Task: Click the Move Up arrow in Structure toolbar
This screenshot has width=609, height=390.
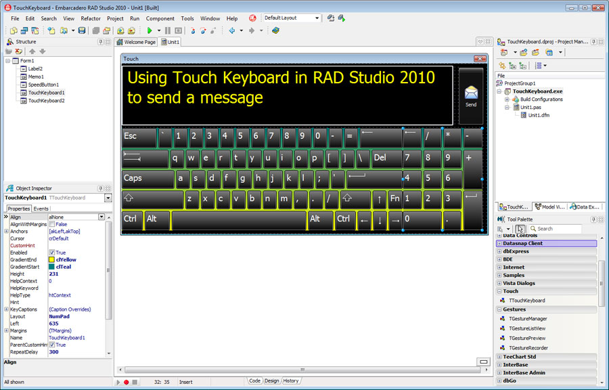Action: [x=32, y=51]
